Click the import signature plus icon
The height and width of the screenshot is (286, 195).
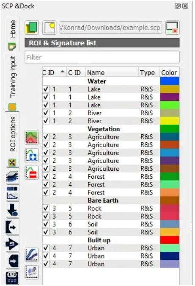pyautogui.click(x=32, y=155)
